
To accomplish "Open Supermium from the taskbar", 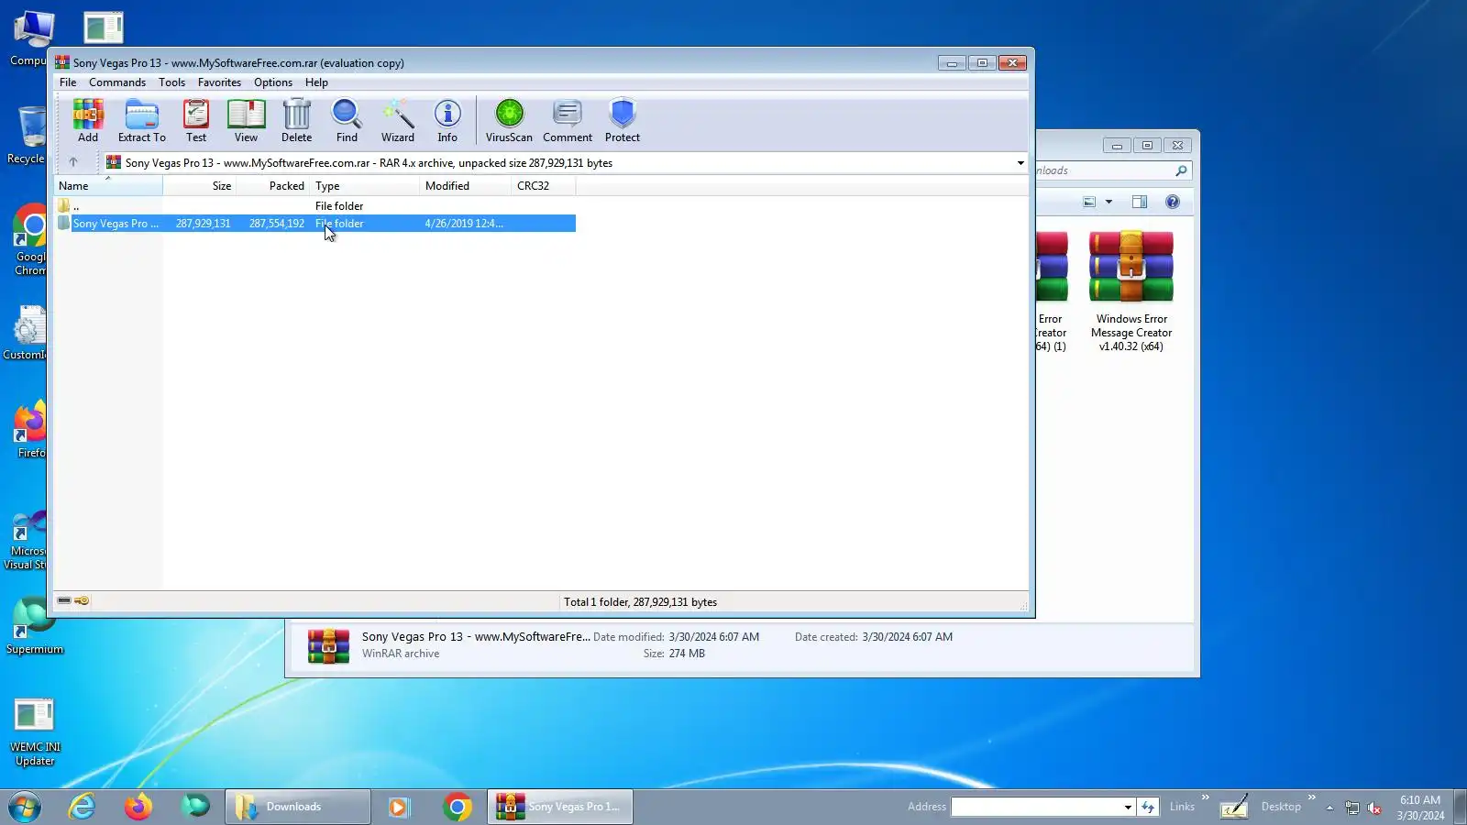I will click(195, 807).
